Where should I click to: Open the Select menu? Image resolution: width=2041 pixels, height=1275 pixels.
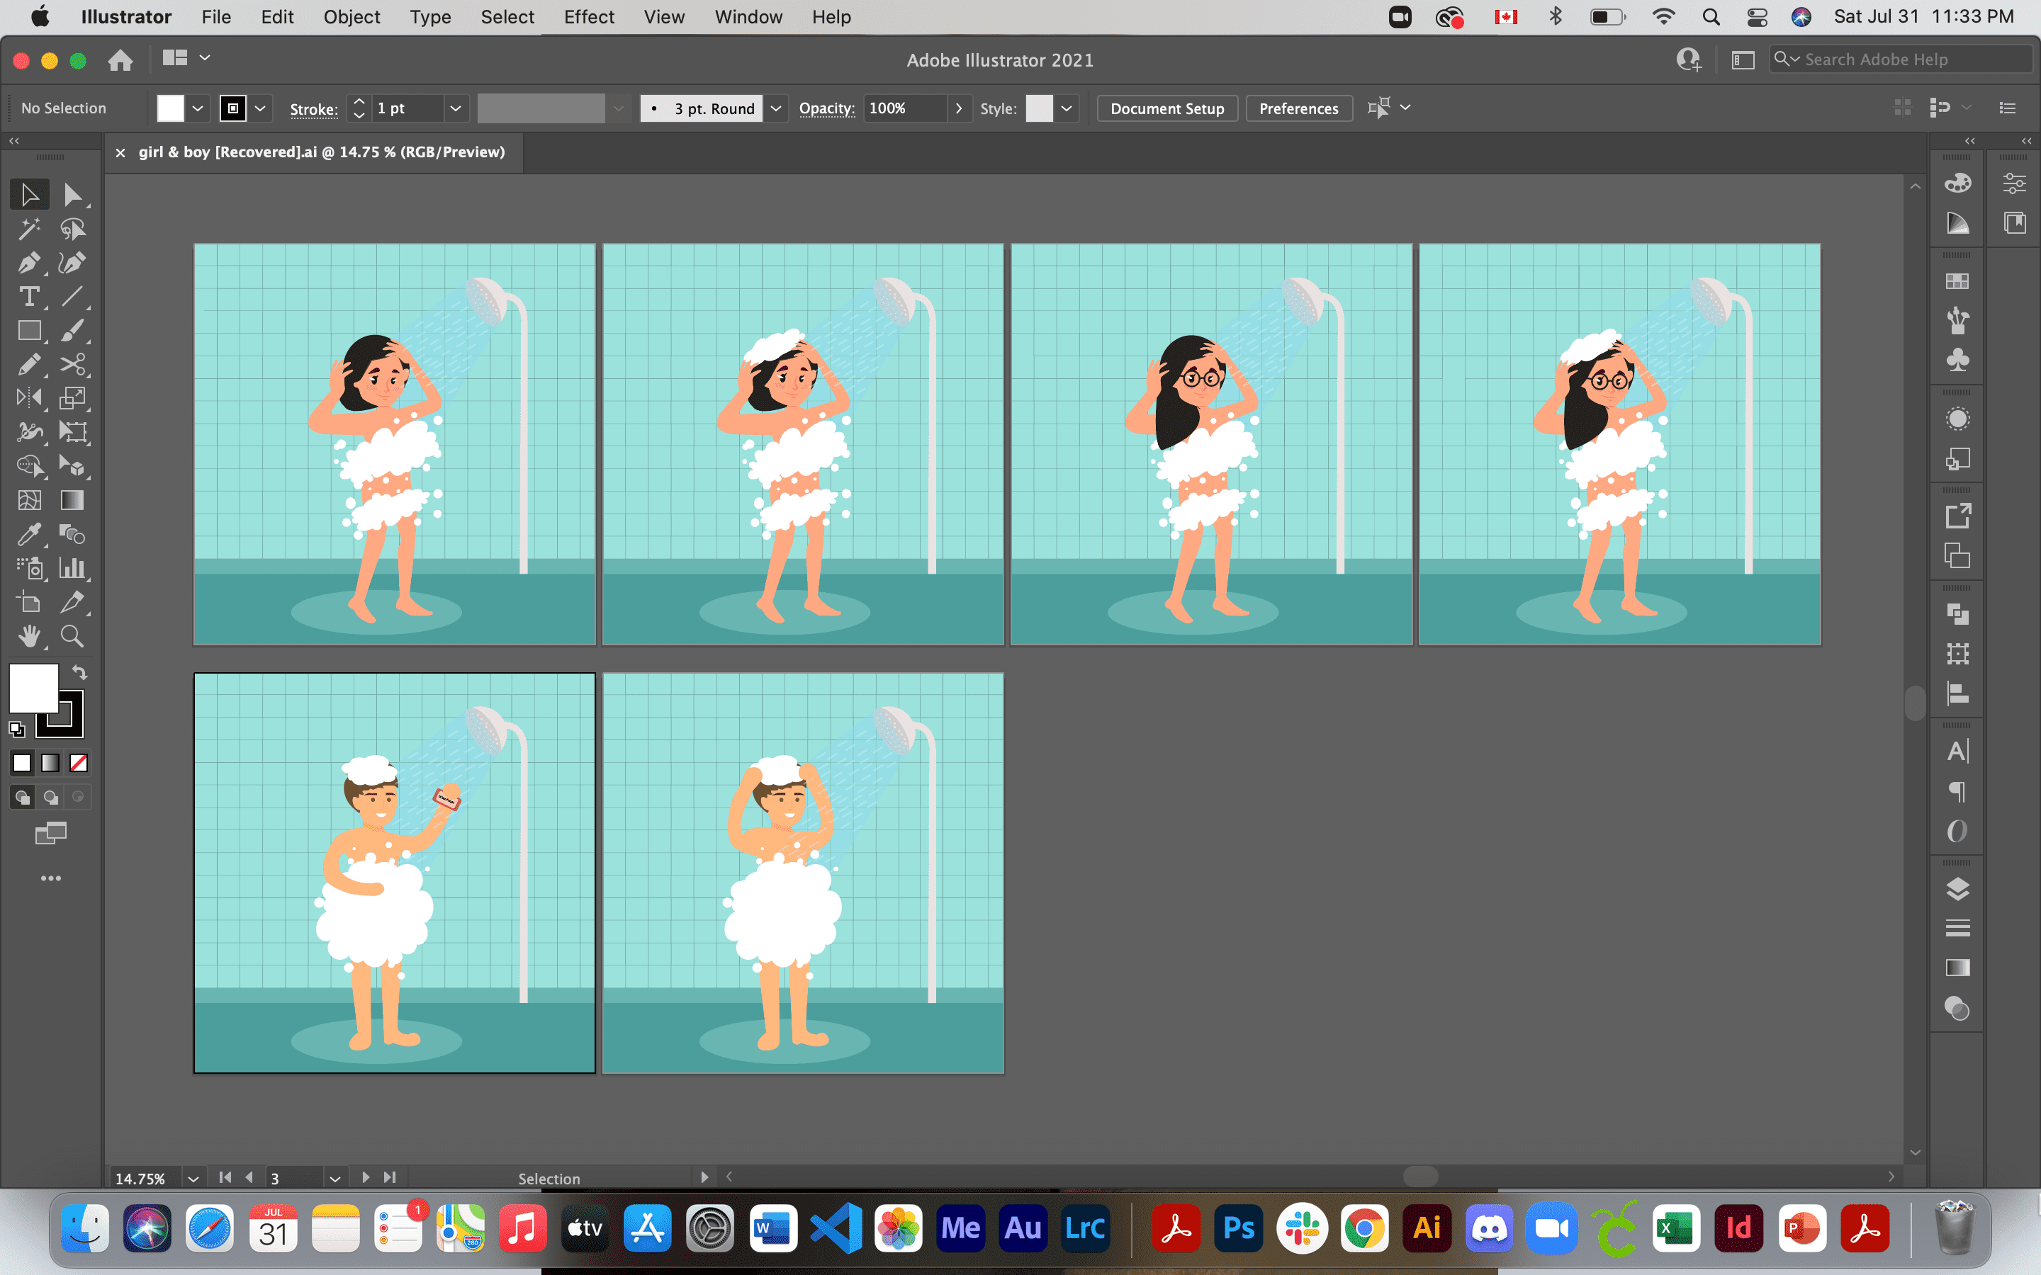click(507, 17)
